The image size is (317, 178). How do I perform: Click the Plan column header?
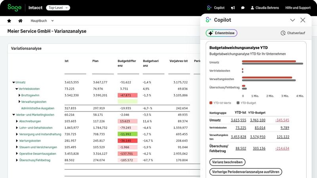click(x=95, y=61)
